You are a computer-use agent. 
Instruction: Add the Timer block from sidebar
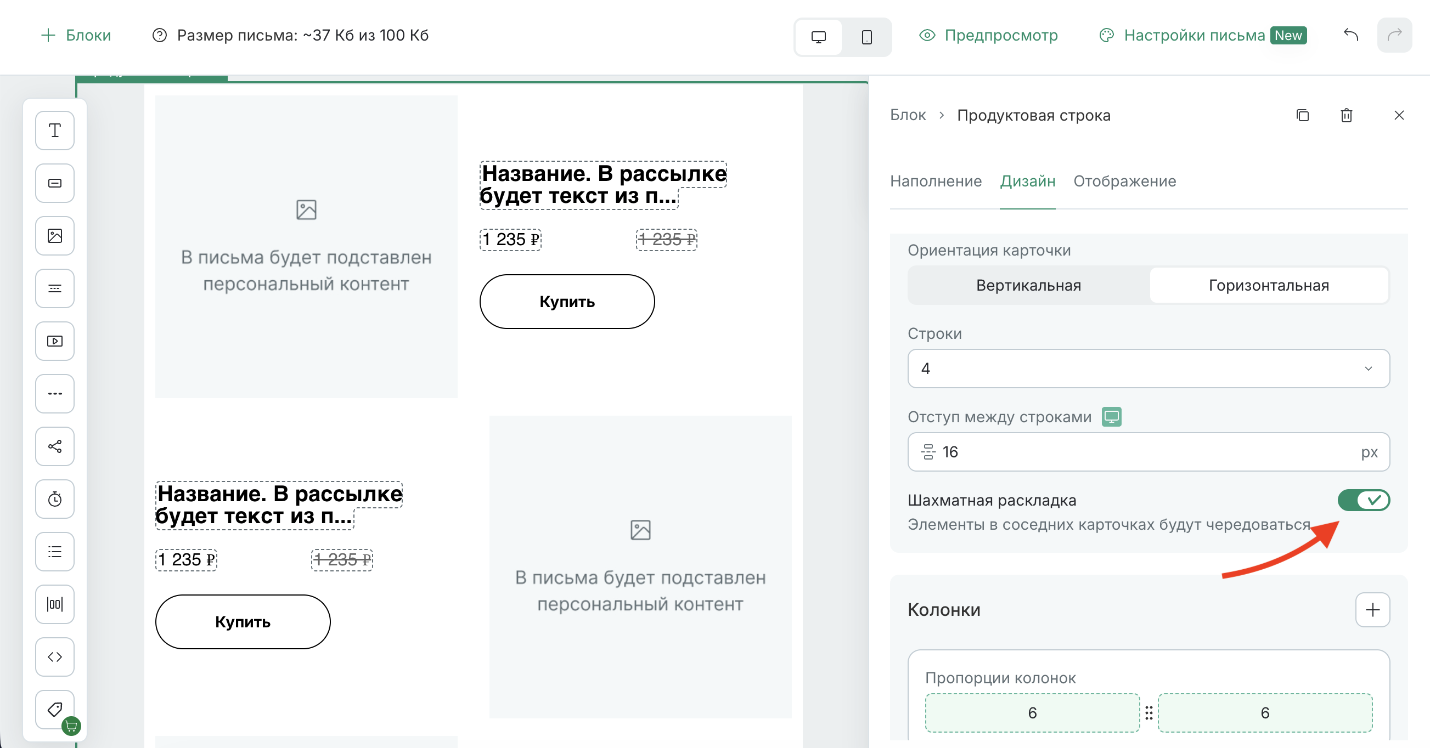[54, 500]
